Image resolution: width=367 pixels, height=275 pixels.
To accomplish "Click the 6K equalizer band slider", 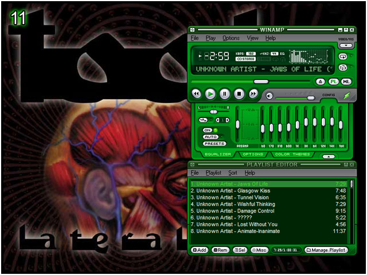I will (315, 121).
